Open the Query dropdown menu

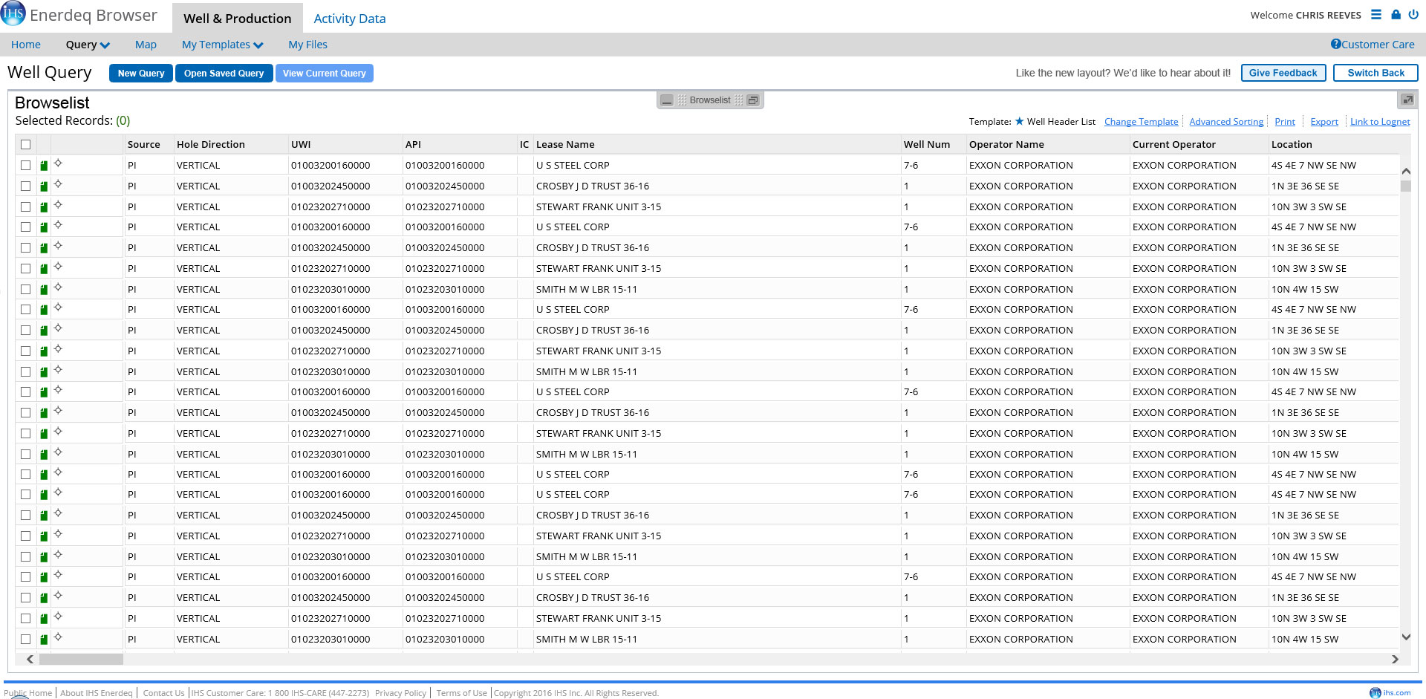pos(88,45)
